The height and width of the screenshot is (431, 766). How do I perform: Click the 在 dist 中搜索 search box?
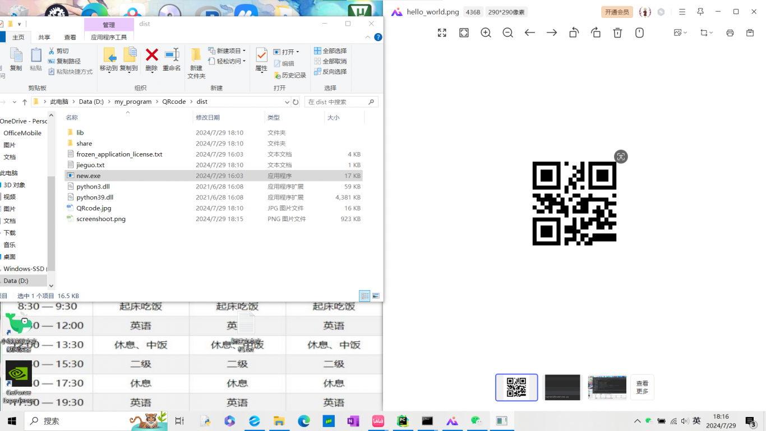(x=341, y=102)
